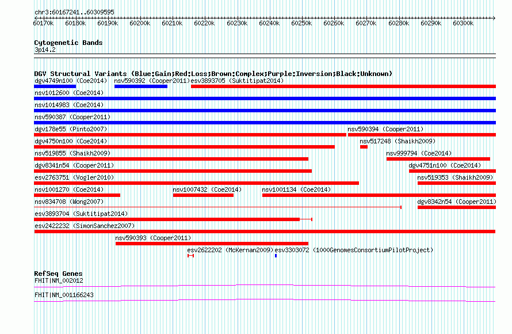
Task: Open dgv178e55 (Pinto2007) variant label
Action: (x=71, y=129)
